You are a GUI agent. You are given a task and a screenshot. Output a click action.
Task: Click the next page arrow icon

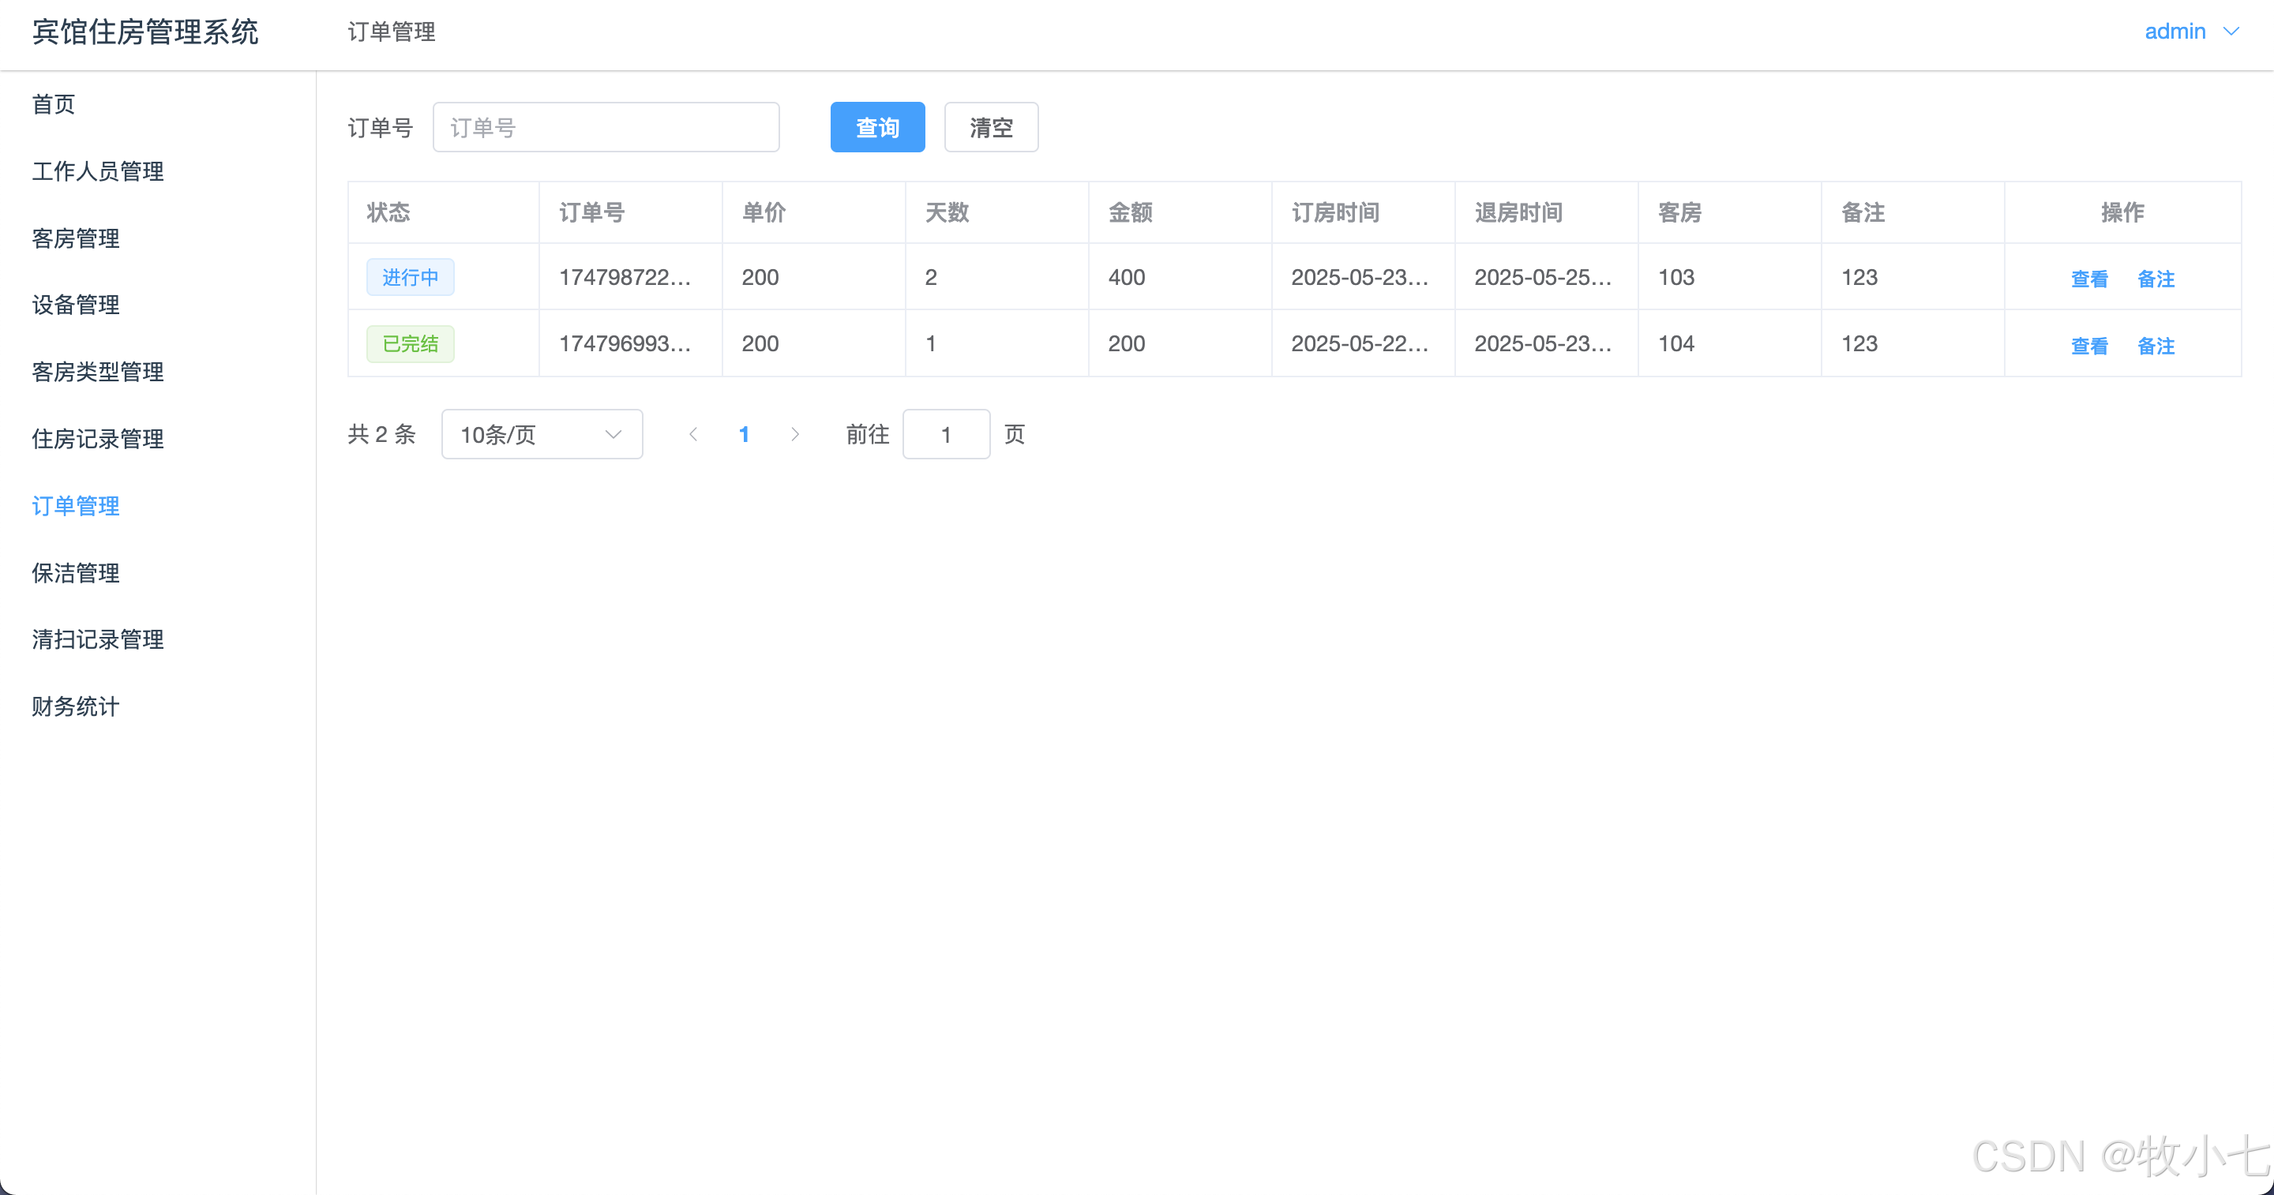(794, 434)
